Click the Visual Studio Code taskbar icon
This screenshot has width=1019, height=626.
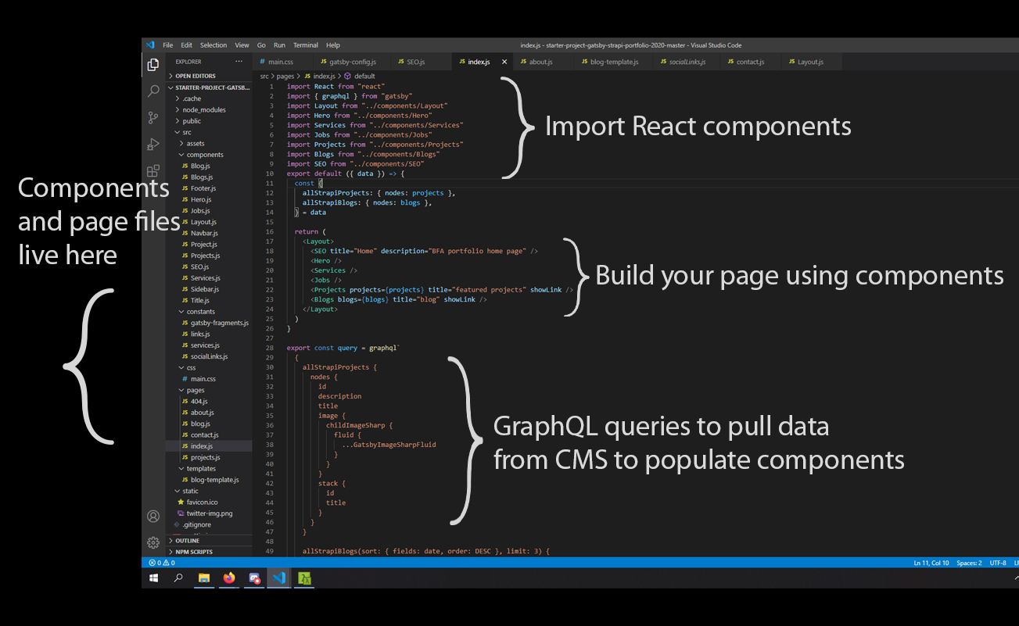(279, 578)
